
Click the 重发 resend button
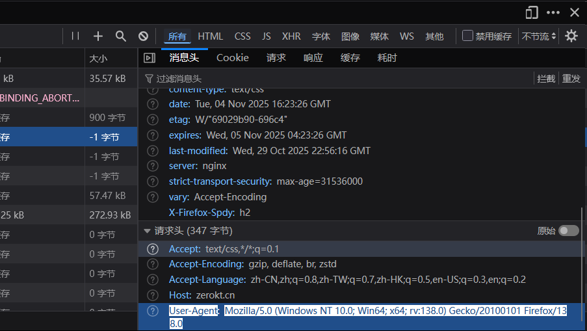point(571,79)
